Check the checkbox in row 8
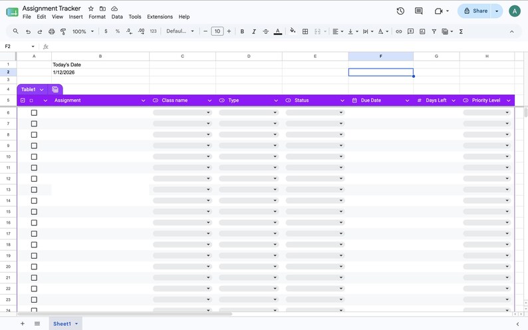 pyautogui.click(x=34, y=134)
